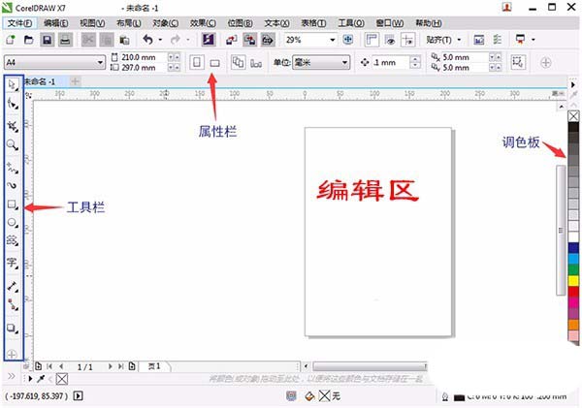Click the Cut scissors icon
This screenshot has width=582, height=408.
click(x=88, y=40)
